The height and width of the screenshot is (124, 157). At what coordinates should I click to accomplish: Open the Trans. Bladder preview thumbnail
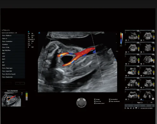click(x=11, y=99)
